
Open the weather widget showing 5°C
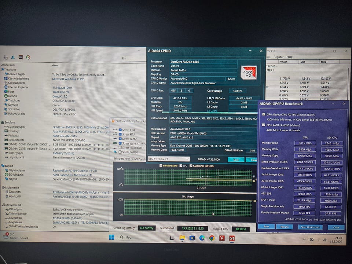click(16, 236)
